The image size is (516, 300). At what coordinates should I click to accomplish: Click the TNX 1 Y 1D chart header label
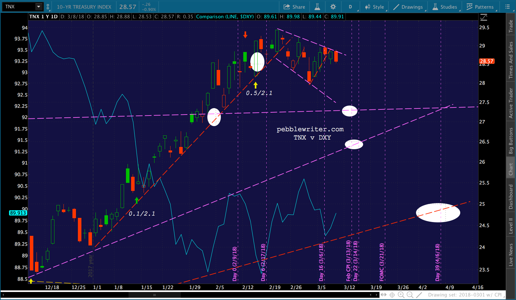point(43,16)
